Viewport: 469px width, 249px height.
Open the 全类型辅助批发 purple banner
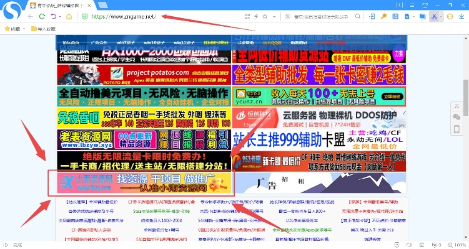click(x=319, y=75)
